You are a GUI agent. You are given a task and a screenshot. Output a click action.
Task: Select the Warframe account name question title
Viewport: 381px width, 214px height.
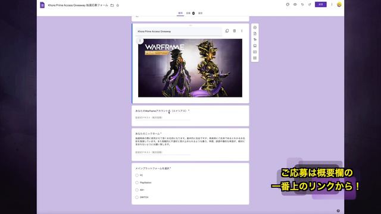tap(162, 111)
